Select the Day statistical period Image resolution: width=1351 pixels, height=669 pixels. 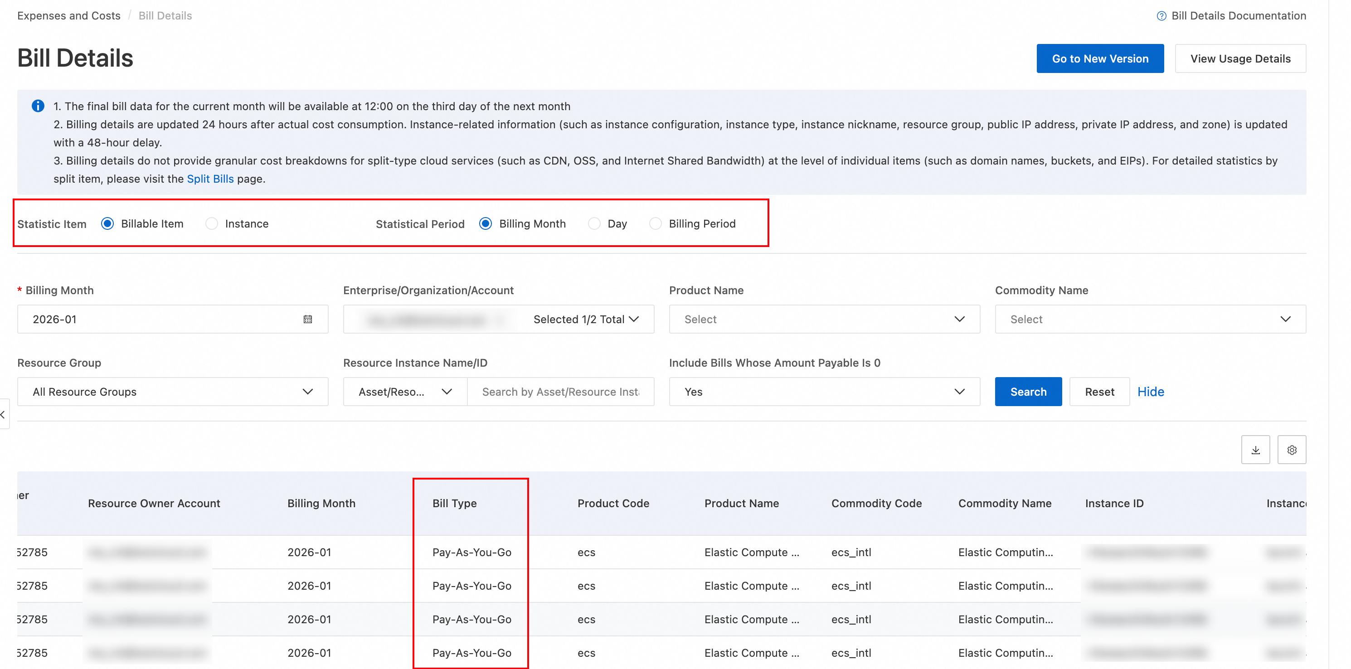(594, 224)
